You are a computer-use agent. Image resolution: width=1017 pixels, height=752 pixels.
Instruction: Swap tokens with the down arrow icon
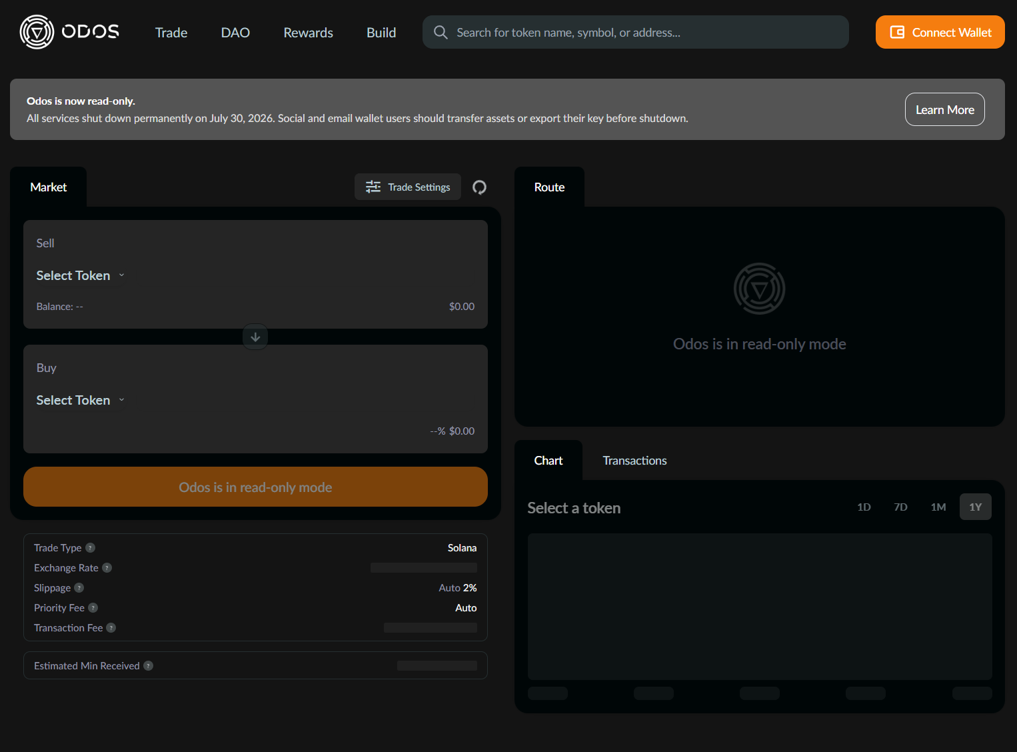tap(255, 337)
